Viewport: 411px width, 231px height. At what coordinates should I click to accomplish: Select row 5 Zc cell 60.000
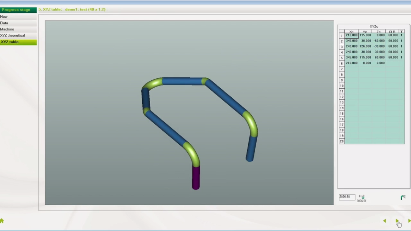pyautogui.click(x=379, y=58)
